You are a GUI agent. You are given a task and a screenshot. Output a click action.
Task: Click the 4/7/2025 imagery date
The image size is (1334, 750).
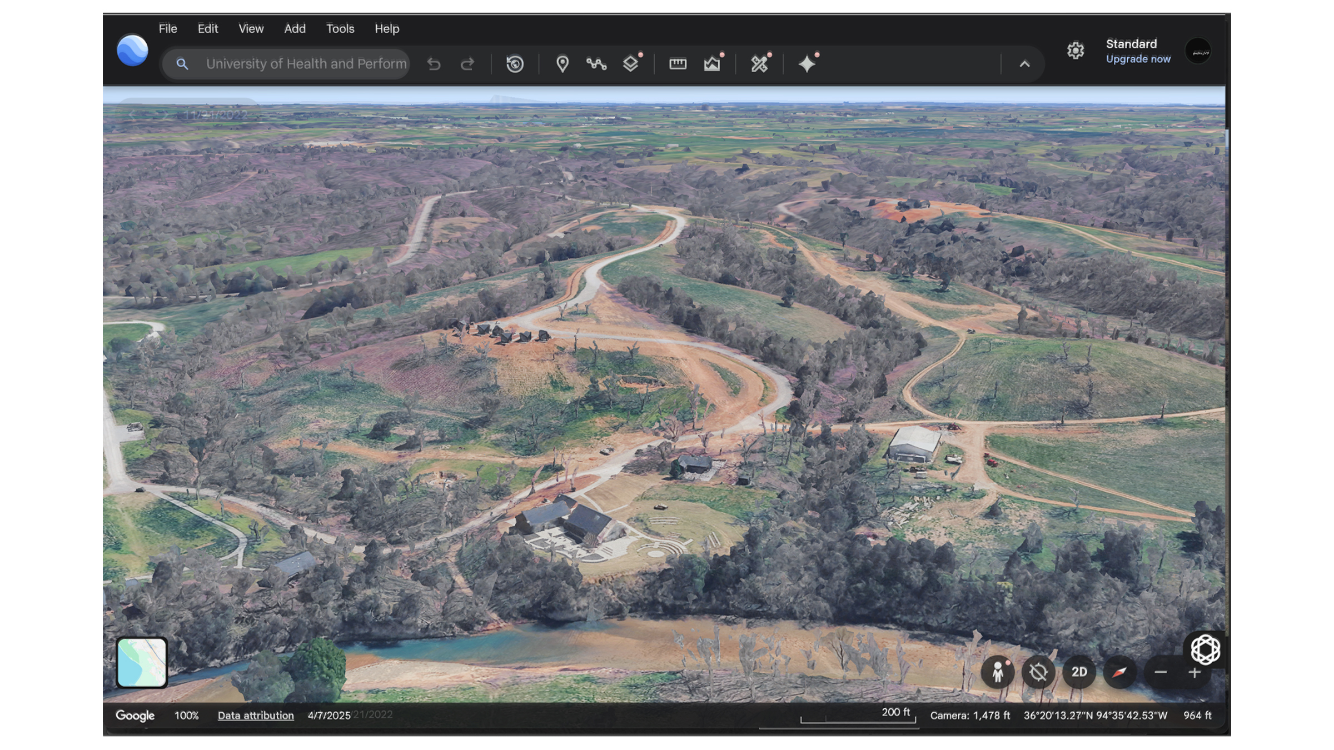coord(329,716)
